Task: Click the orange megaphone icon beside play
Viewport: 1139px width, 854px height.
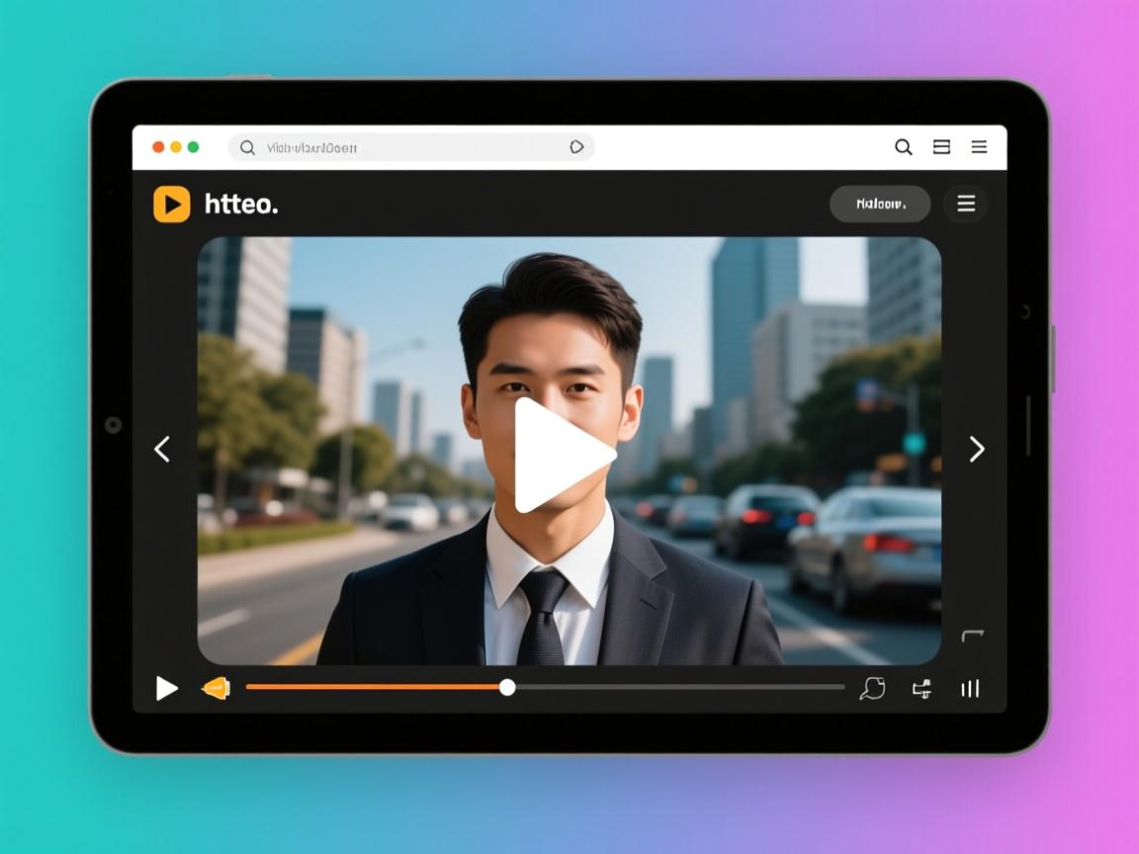Action: (x=216, y=688)
